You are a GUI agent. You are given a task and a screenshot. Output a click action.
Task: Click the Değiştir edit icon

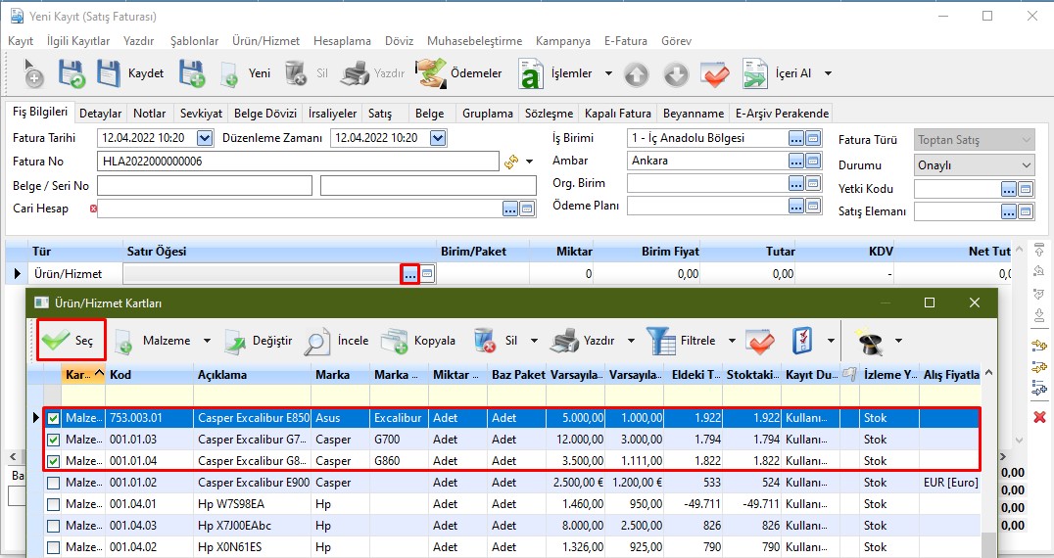coord(238,341)
